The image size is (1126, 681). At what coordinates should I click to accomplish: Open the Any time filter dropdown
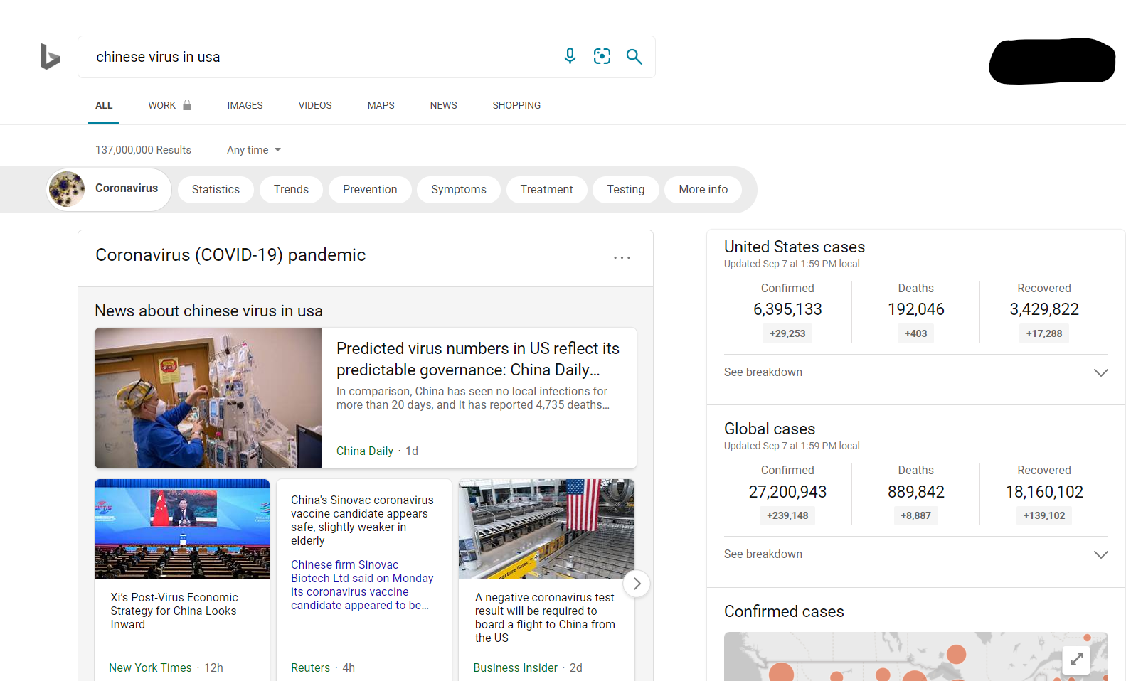254,150
